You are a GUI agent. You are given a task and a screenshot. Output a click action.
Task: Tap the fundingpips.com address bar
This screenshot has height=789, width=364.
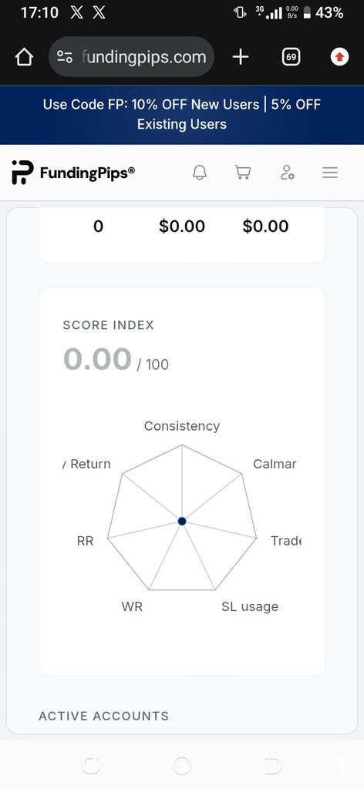point(131,57)
